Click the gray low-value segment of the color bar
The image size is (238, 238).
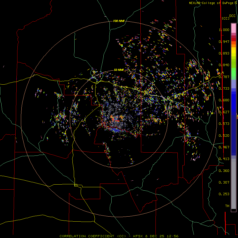[x=234, y=184]
